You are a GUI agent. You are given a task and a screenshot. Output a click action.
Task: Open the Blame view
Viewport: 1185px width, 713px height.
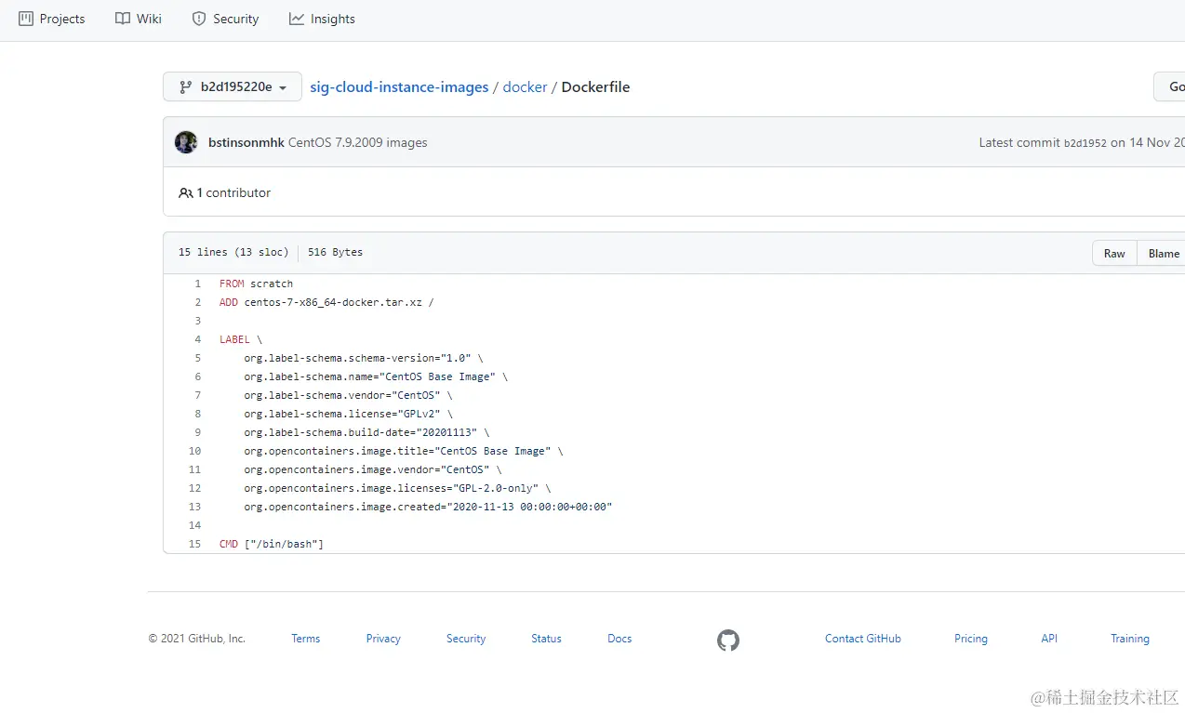(x=1163, y=254)
